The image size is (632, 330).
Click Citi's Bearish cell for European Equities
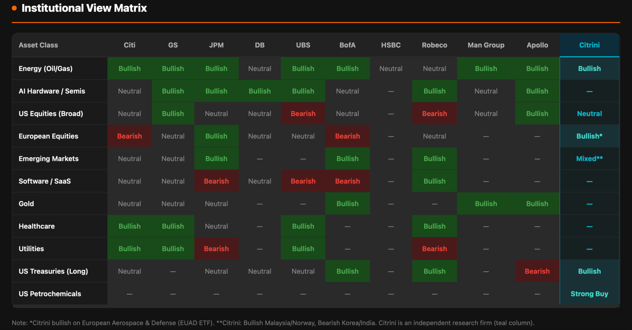pos(130,136)
